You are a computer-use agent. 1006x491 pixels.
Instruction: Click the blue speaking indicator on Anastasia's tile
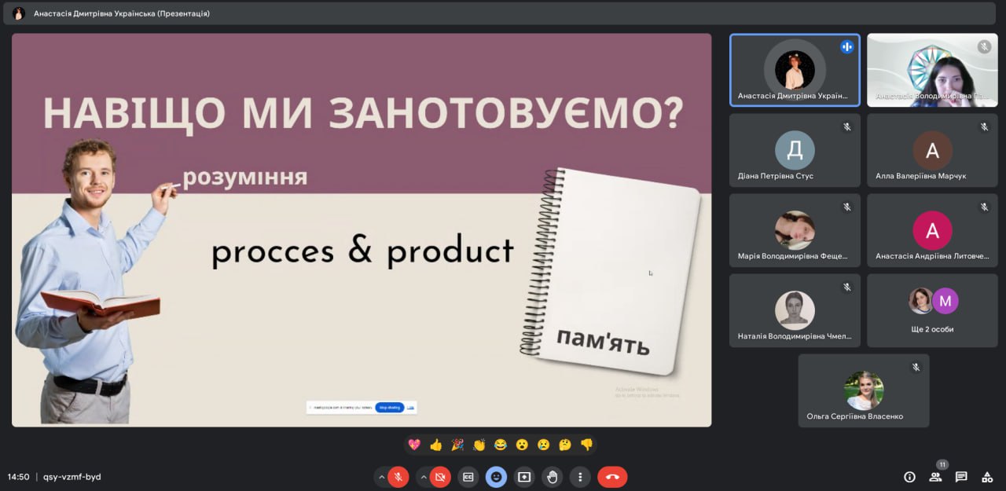847,46
